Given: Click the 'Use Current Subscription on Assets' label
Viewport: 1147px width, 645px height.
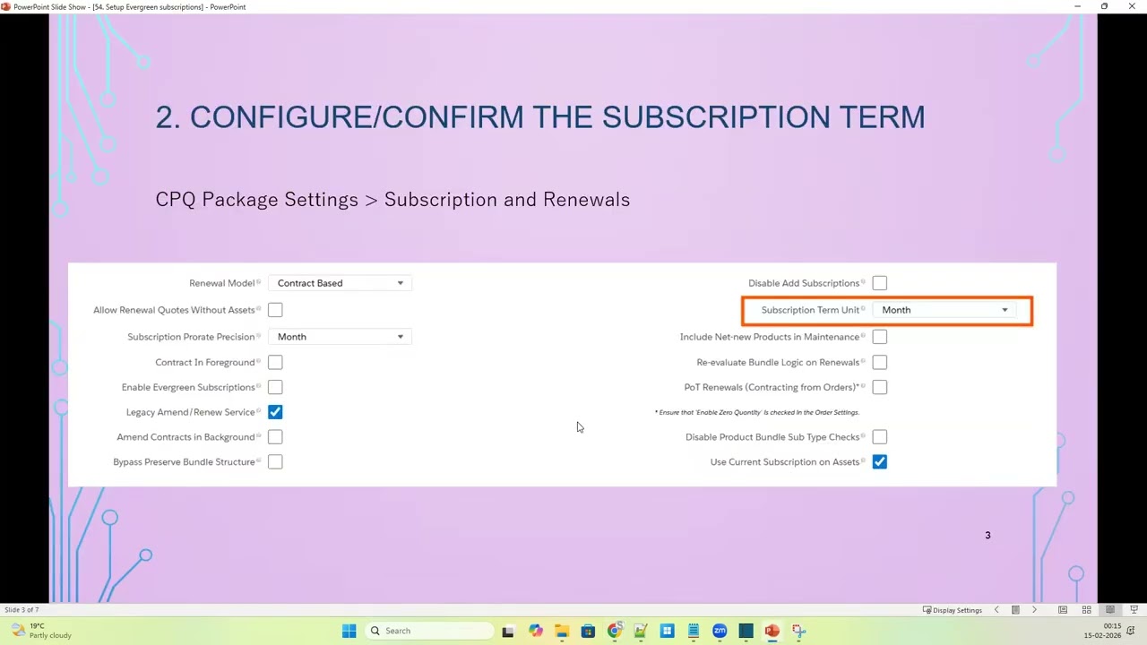Looking at the screenshot, I should click(x=785, y=462).
